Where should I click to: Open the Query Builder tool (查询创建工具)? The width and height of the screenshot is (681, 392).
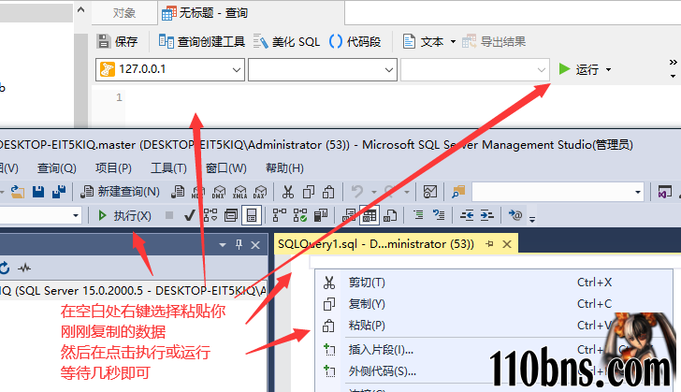pyautogui.click(x=201, y=42)
